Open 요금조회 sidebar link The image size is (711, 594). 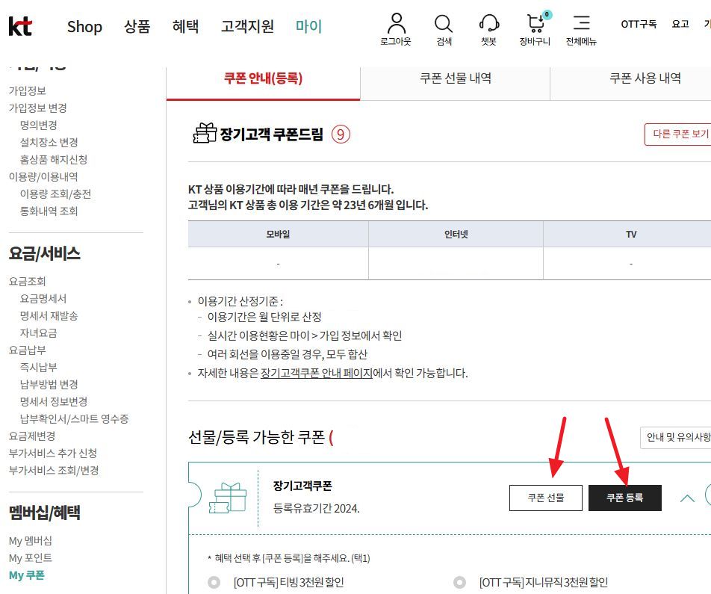(27, 282)
